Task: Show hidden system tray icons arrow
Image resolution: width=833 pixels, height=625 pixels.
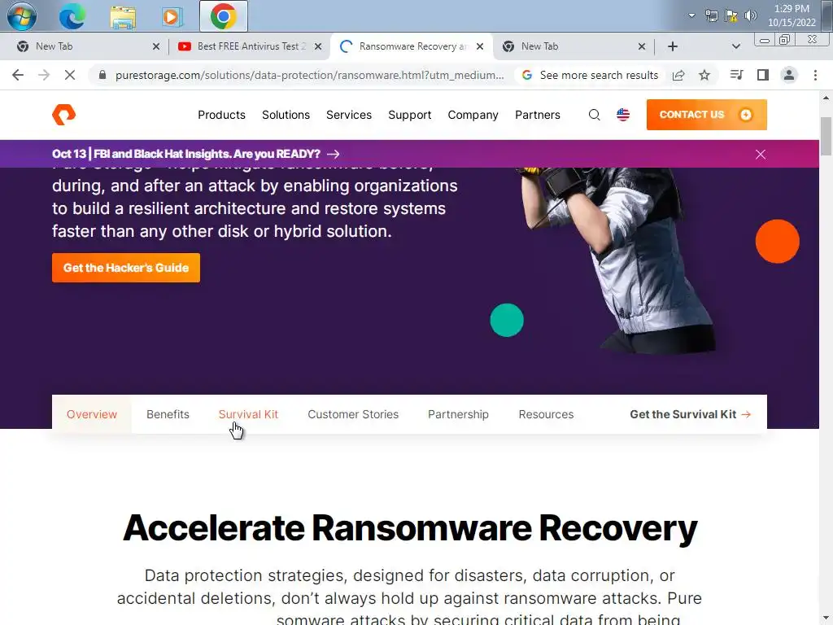Action: pyautogui.click(x=691, y=15)
